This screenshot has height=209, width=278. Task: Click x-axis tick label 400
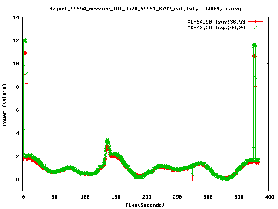coord(270,197)
